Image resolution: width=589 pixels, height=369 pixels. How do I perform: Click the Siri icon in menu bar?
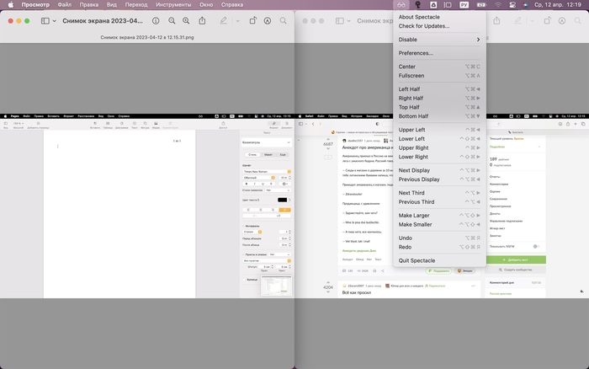pyautogui.click(x=525, y=5)
